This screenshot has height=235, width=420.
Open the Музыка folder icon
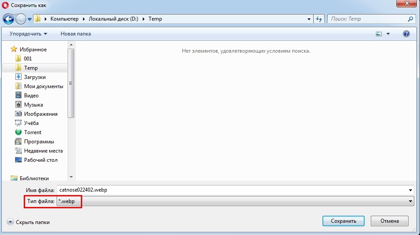point(18,105)
